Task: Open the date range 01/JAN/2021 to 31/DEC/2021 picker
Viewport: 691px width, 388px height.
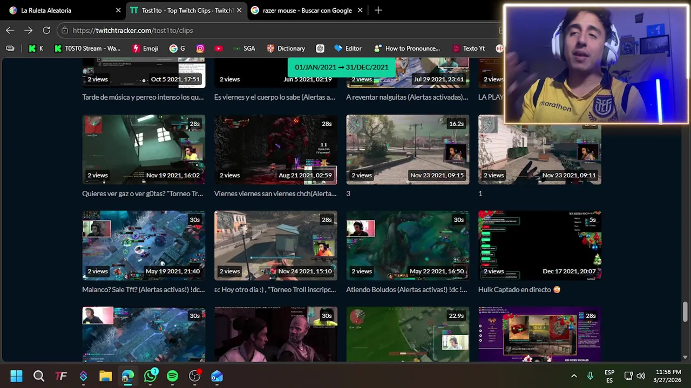Action: point(342,67)
